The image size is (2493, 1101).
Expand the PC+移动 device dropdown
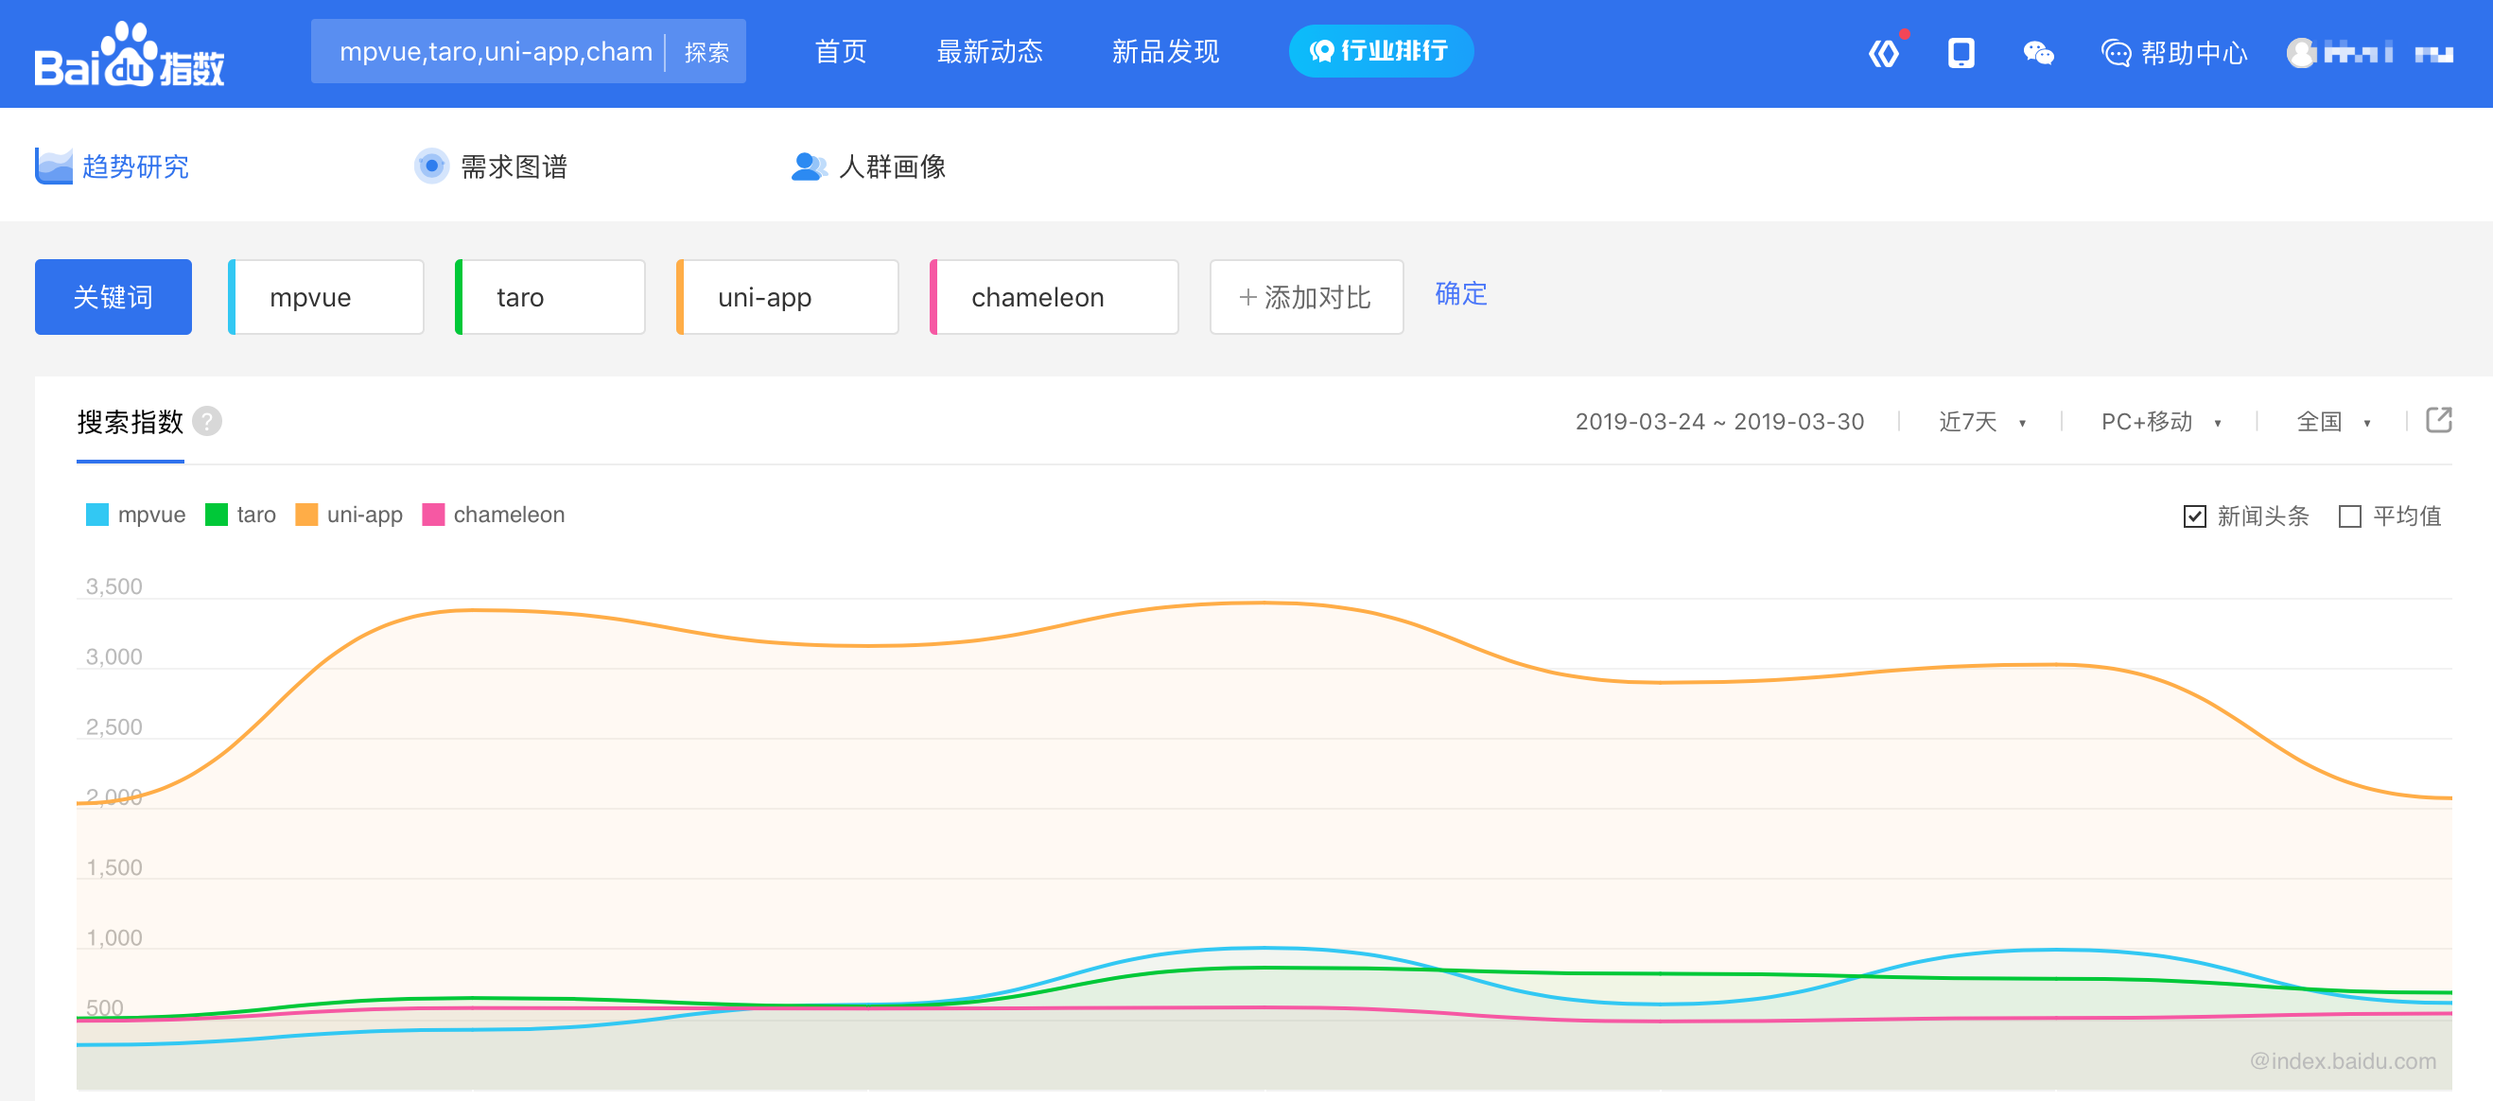click(x=2156, y=421)
